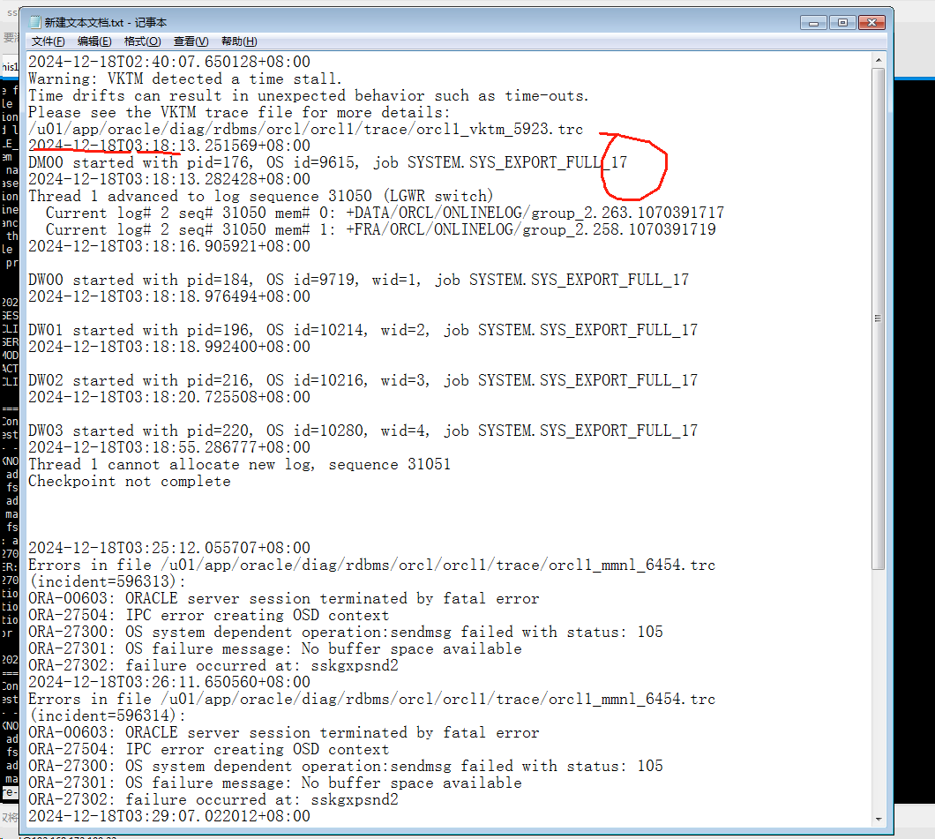This screenshot has height=839, width=935.
Task: Maximize the Notepad window
Action: [842, 23]
